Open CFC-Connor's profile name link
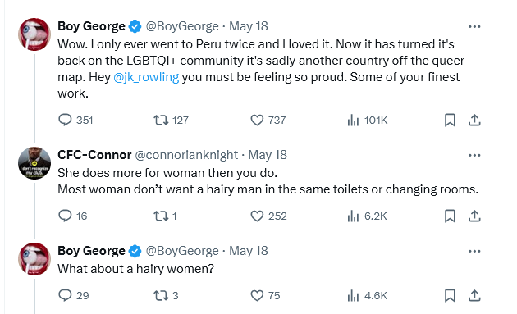The height and width of the screenshot is (314, 517). pyautogui.click(x=94, y=155)
